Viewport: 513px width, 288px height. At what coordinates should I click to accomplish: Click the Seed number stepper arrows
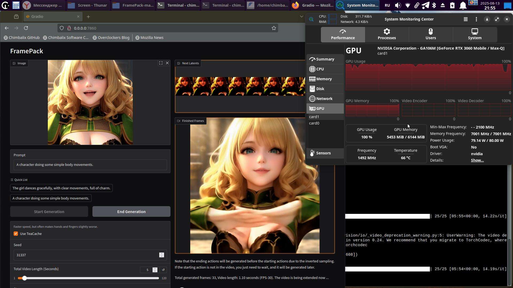161,255
